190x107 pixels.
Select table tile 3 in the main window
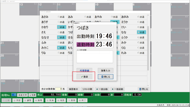(180, 34)
